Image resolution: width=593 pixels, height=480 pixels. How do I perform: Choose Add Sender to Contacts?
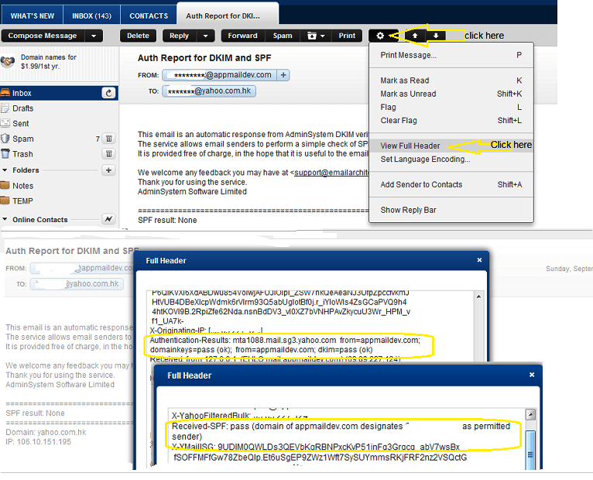point(451,184)
